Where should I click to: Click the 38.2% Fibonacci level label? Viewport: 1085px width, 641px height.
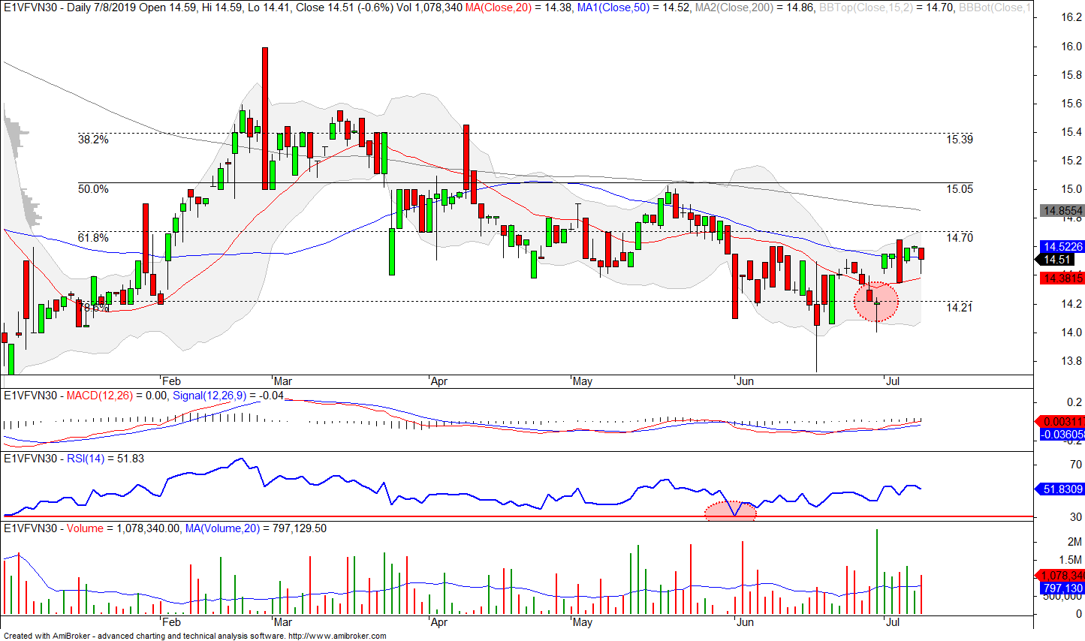[93, 140]
